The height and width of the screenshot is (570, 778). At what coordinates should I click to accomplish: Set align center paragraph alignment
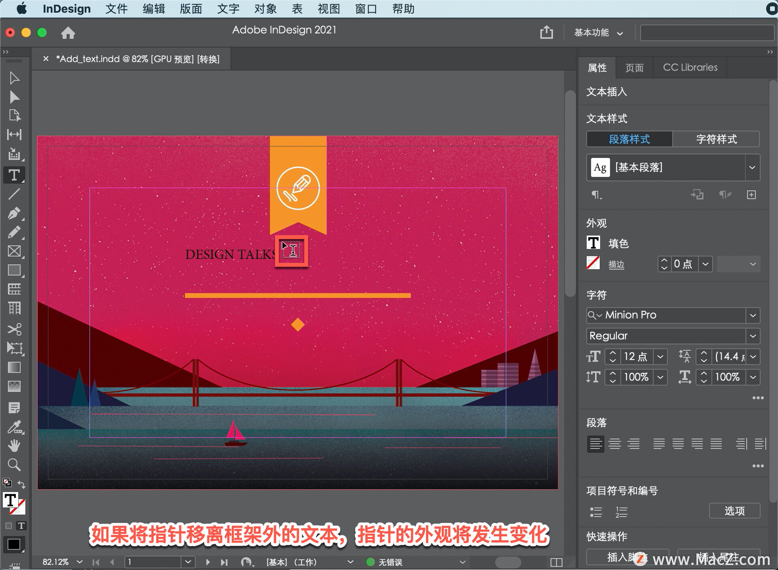615,444
